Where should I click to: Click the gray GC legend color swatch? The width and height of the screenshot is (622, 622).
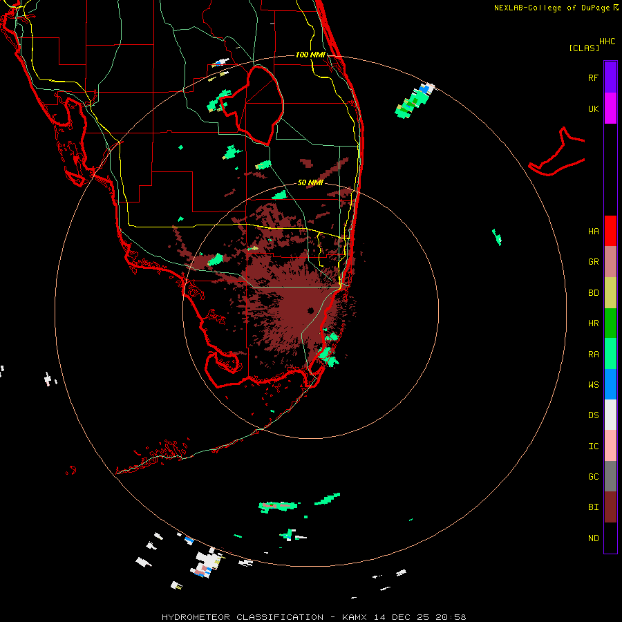pyautogui.click(x=610, y=476)
